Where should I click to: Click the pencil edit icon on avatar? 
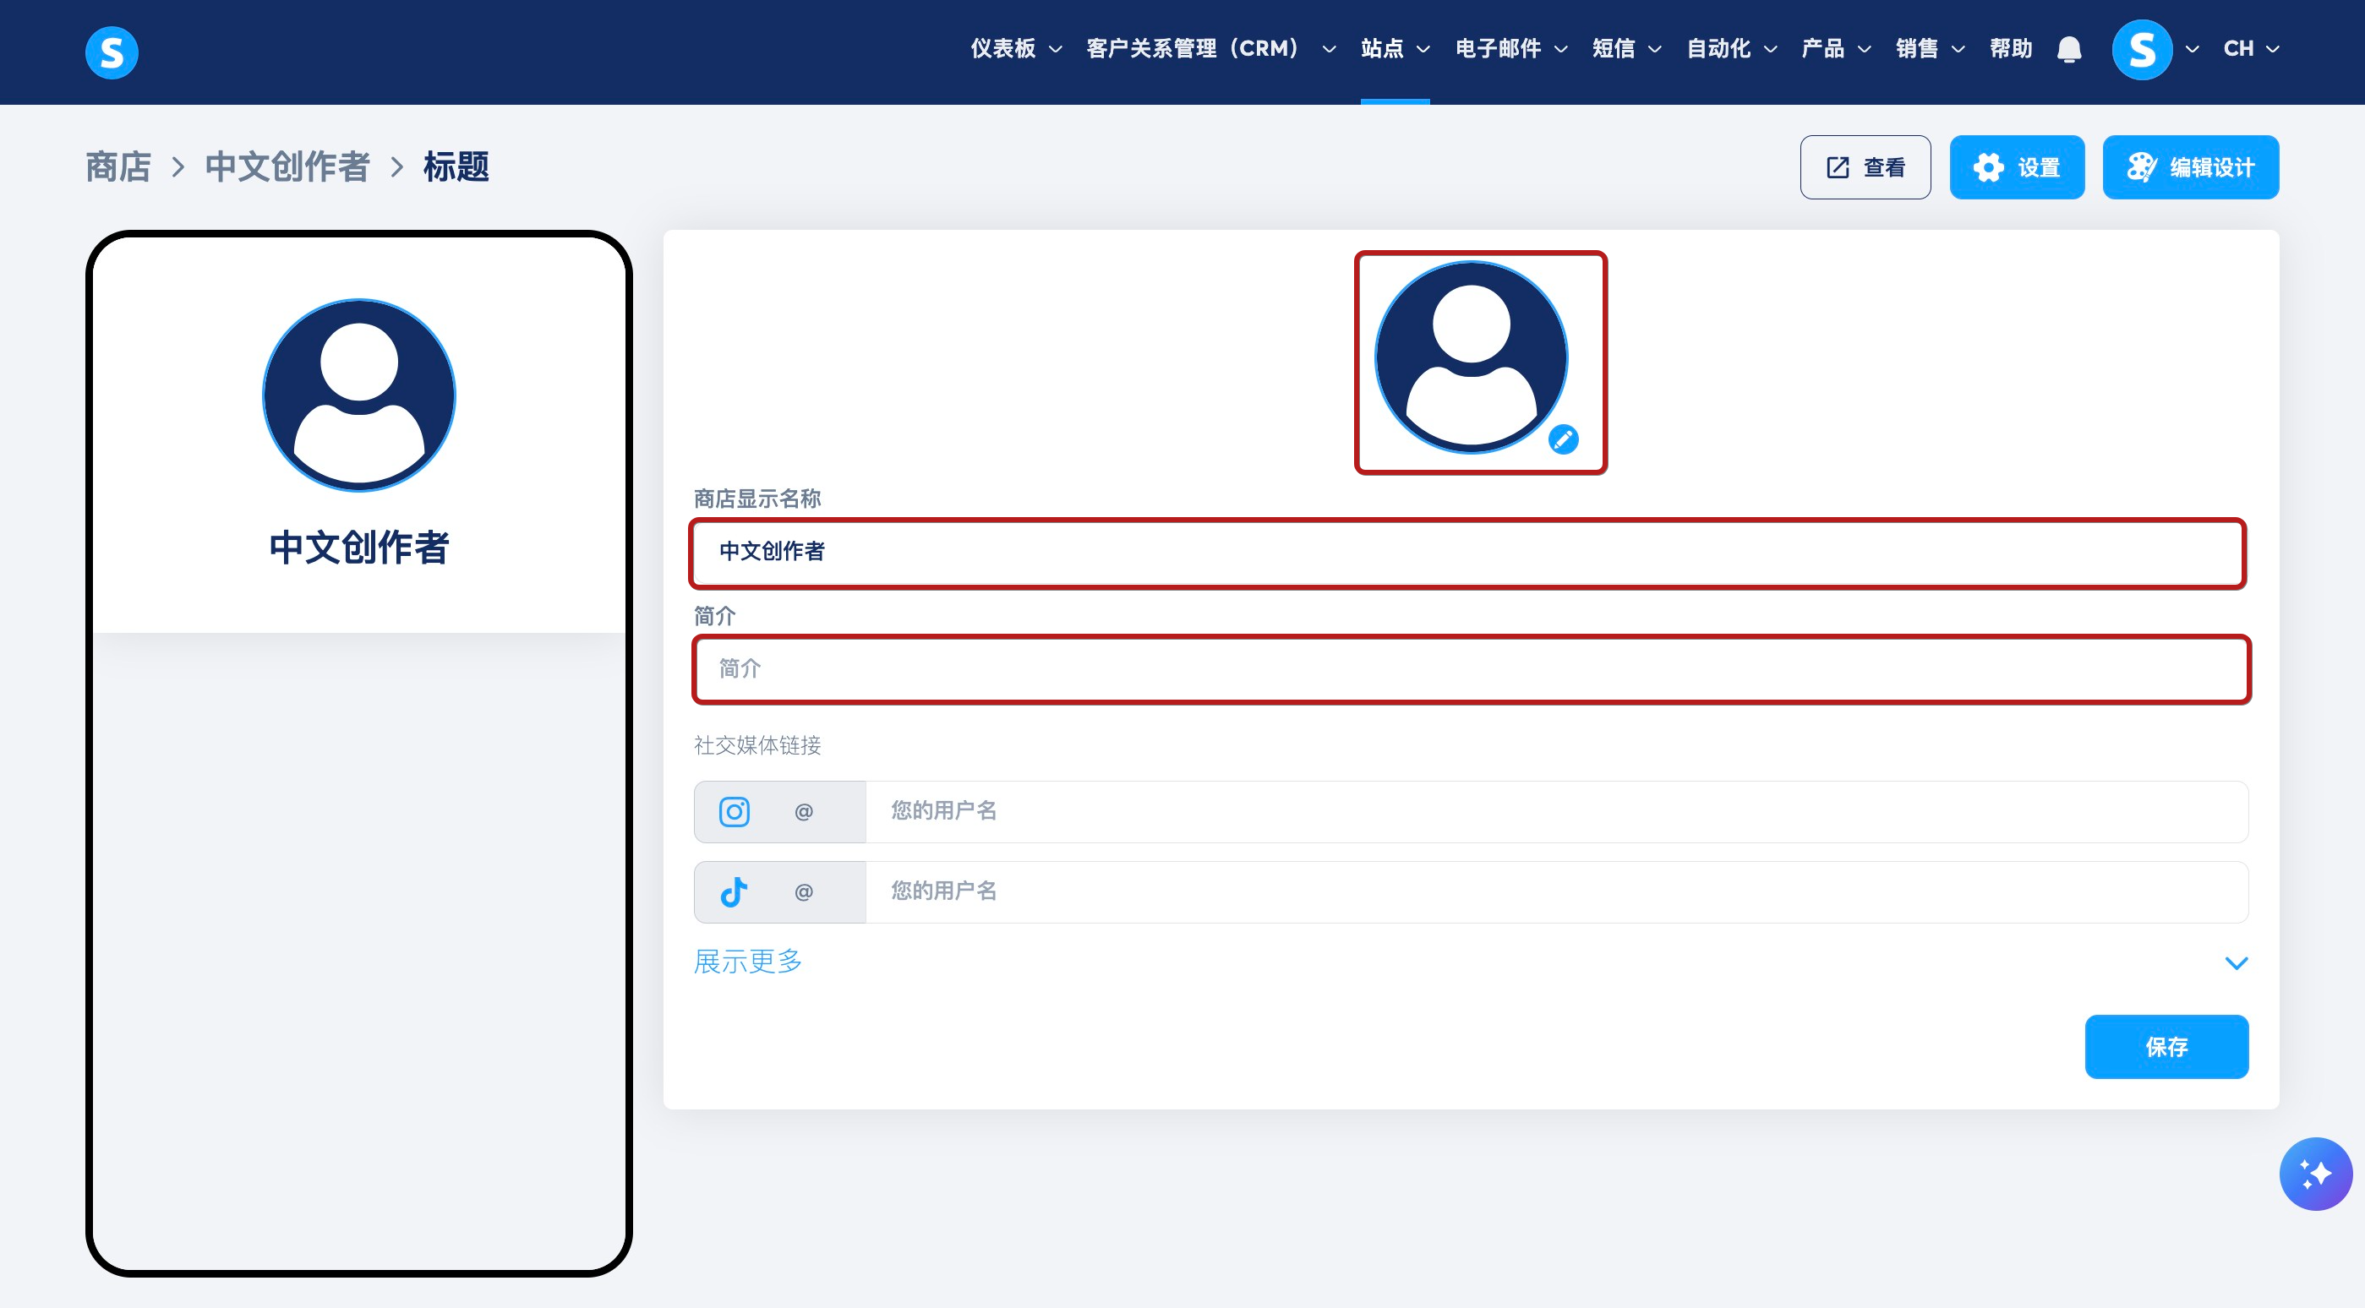tap(1563, 439)
